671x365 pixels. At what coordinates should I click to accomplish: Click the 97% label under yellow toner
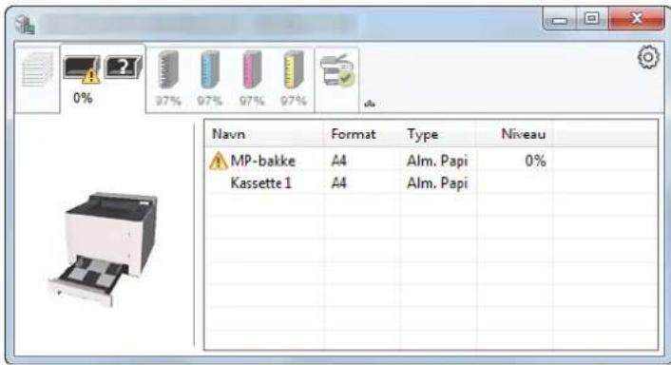tap(294, 101)
